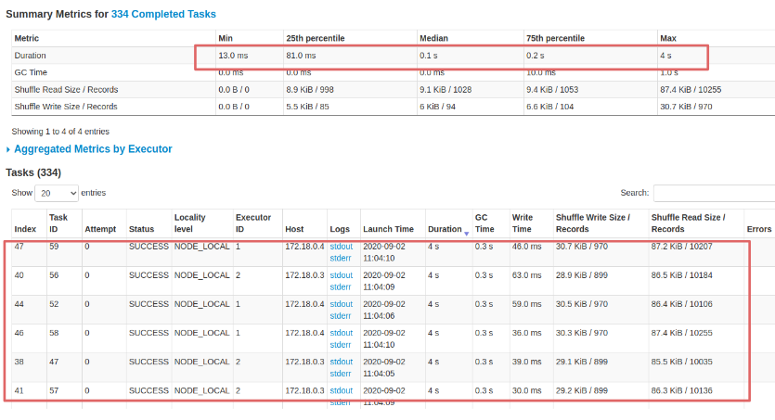This screenshot has width=775, height=420.
Task: Click the Min duration value 13.0 ms
Action: [233, 56]
